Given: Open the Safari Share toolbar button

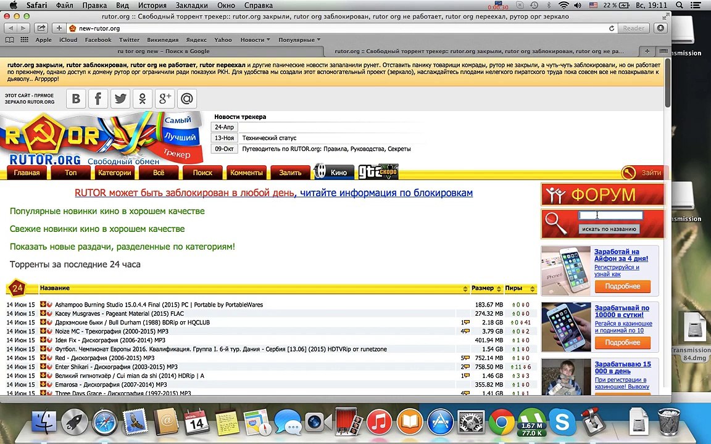Looking at the screenshot, I should [41, 28].
